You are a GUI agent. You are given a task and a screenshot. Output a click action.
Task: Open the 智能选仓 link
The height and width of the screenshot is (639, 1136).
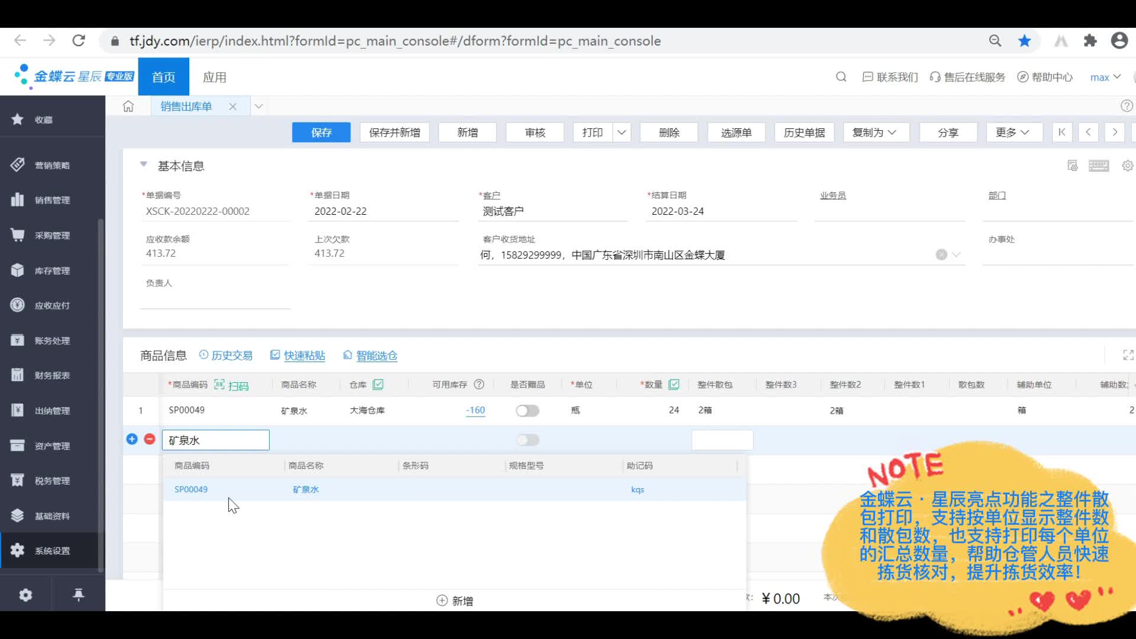[370, 355]
